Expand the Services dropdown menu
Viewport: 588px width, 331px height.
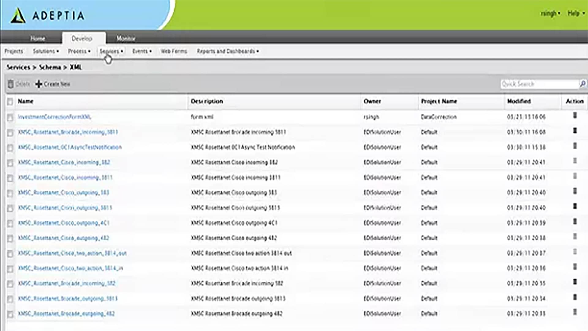pyautogui.click(x=111, y=51)
